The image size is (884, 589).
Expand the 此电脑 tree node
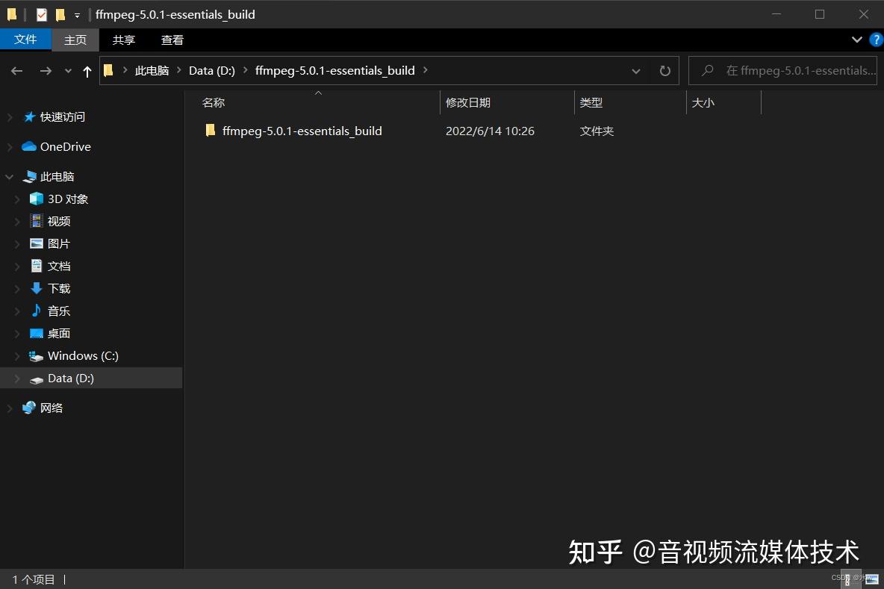click(7, 176)
